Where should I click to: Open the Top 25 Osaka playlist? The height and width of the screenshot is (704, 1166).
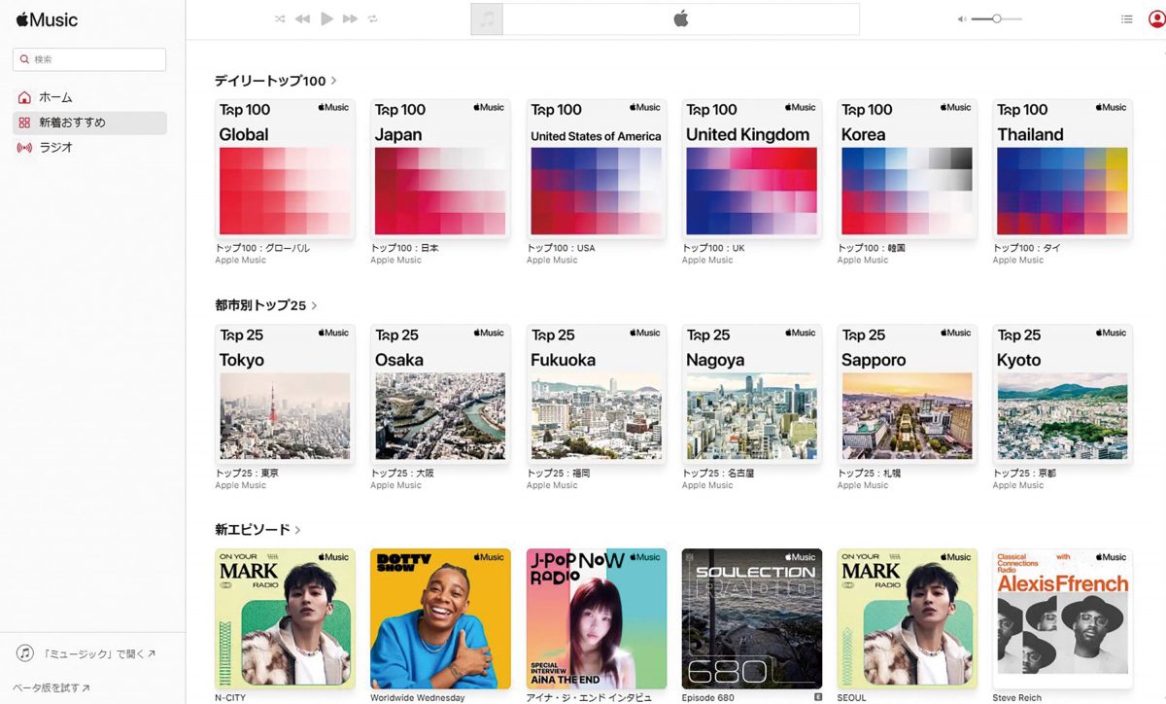tap(440, 394)
